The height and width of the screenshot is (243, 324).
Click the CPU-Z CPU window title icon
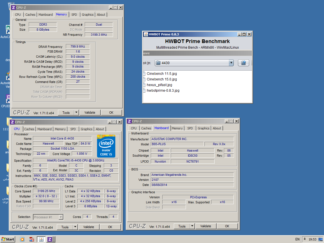pyautogui.click(x=12, y=122)
